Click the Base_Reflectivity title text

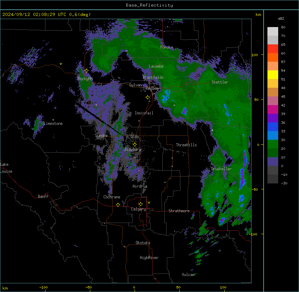[x=149, y=5]
